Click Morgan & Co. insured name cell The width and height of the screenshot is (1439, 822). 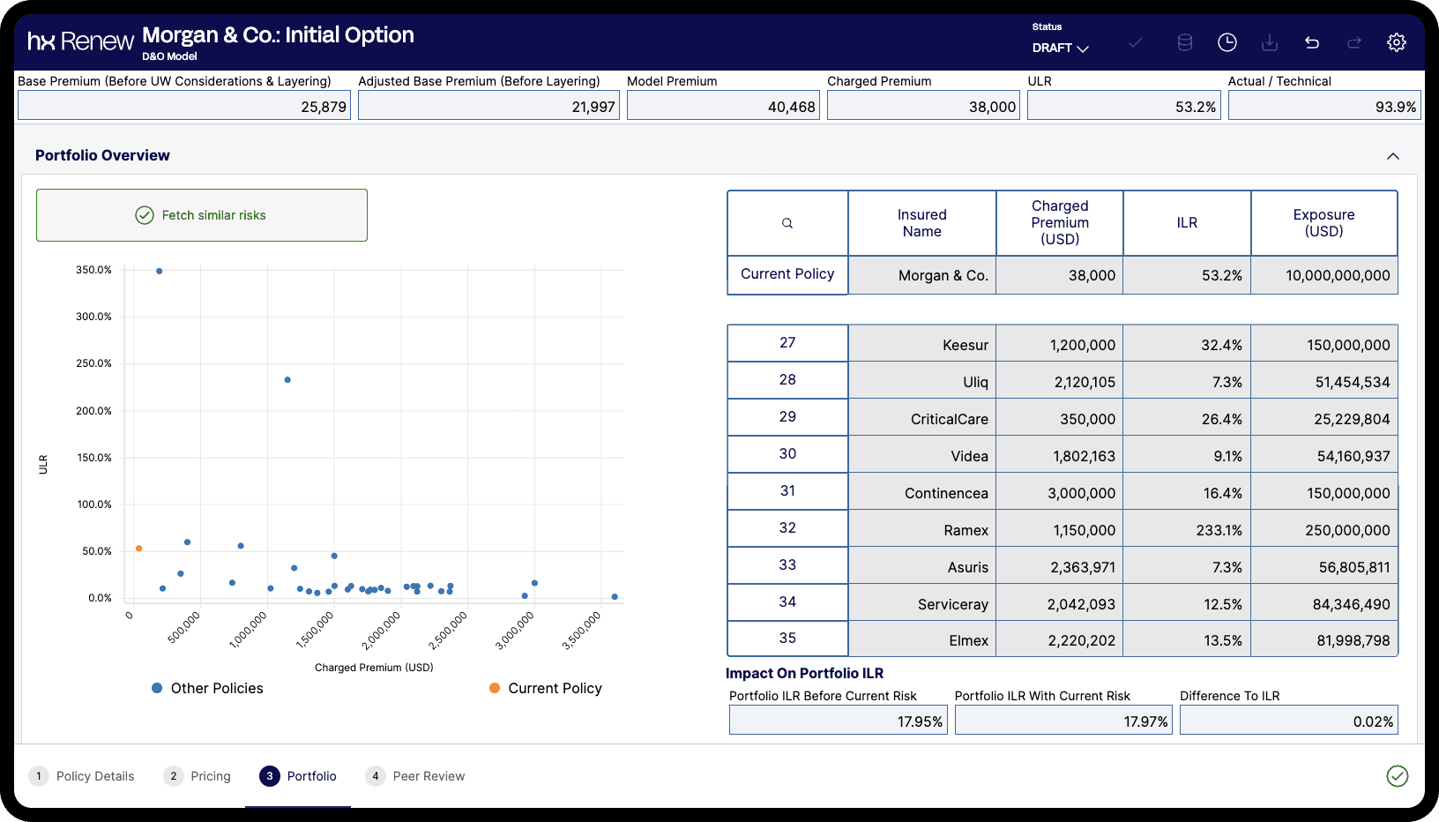(922, 275)
